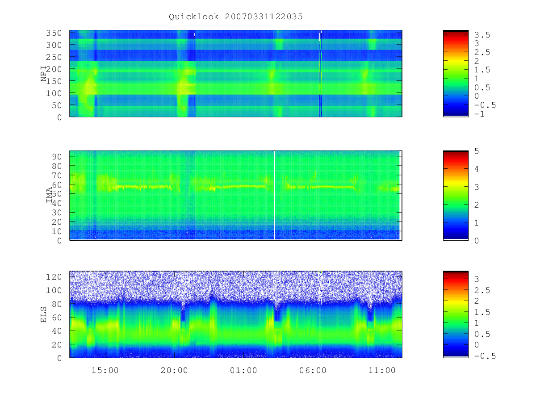Click the 11:00 time tick label
The image size is (536, 402).
click(x=382, y=370)
